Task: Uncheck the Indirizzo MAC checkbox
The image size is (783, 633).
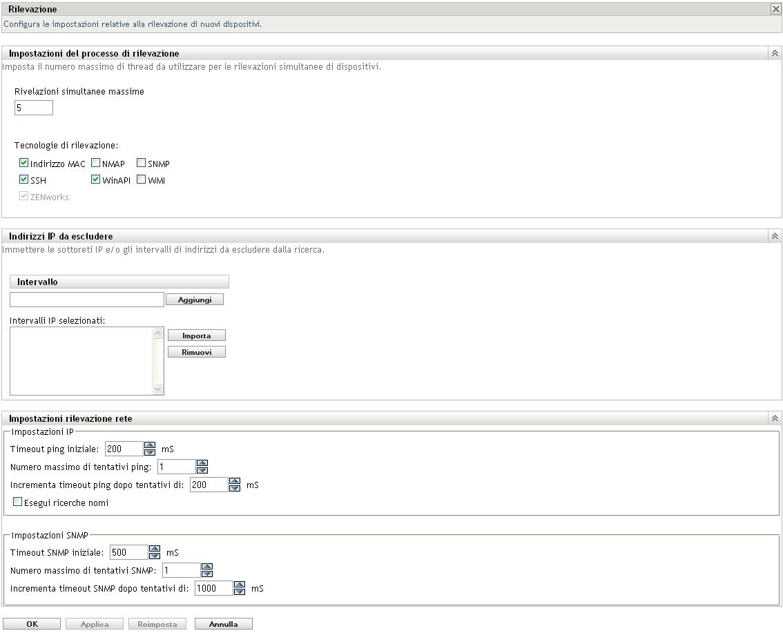Action: pyautogui.click(x=23, y=163)
